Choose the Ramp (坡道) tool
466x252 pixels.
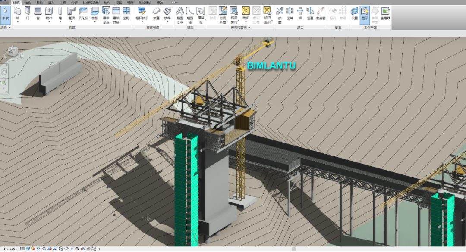coord(156,13)
